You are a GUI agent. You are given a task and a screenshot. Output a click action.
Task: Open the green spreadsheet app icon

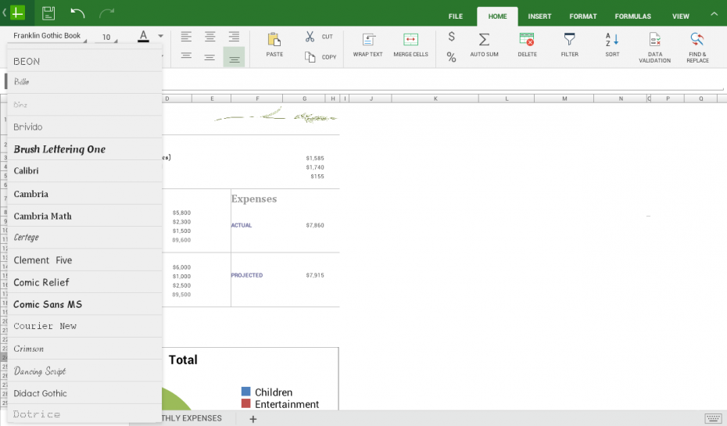pyautogui.click(x=18, y=13)
